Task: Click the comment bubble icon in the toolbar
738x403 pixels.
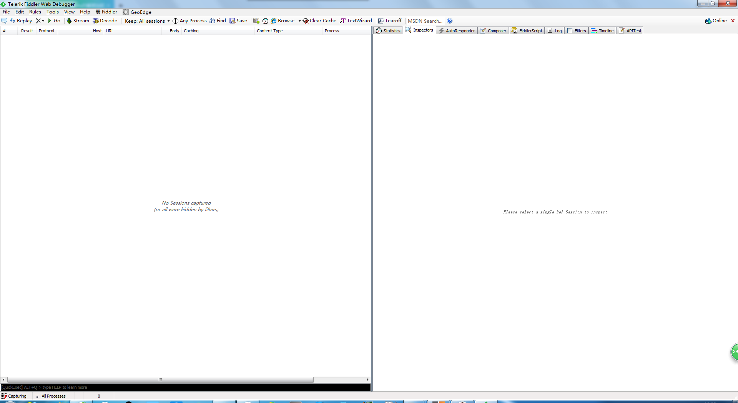Action: (4, 21)
